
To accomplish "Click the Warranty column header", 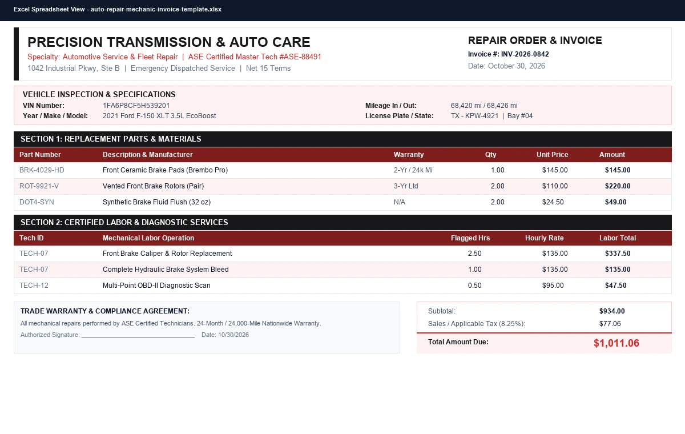I will coord(409,155).
